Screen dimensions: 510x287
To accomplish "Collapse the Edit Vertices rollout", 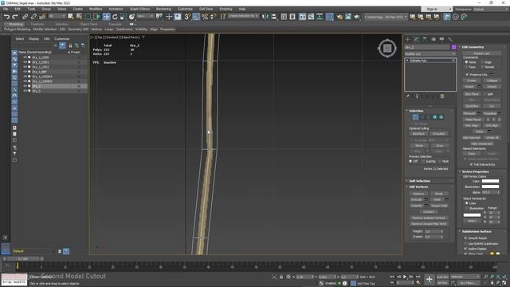I will click(x=418, y=187).
